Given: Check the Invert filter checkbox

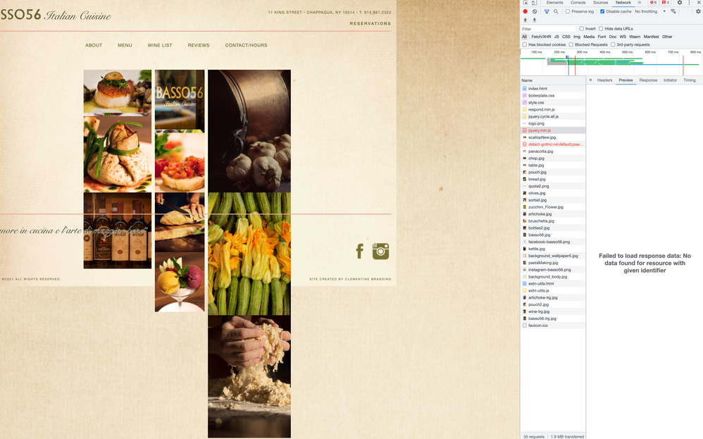Looking at the screenshot, I should [582, 28].
